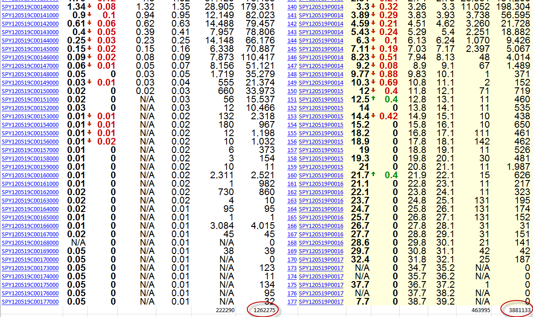Click the call open interest cell 10,466
Screen dimensions: 533x317
pyautogui.click(x=261, y=108)
